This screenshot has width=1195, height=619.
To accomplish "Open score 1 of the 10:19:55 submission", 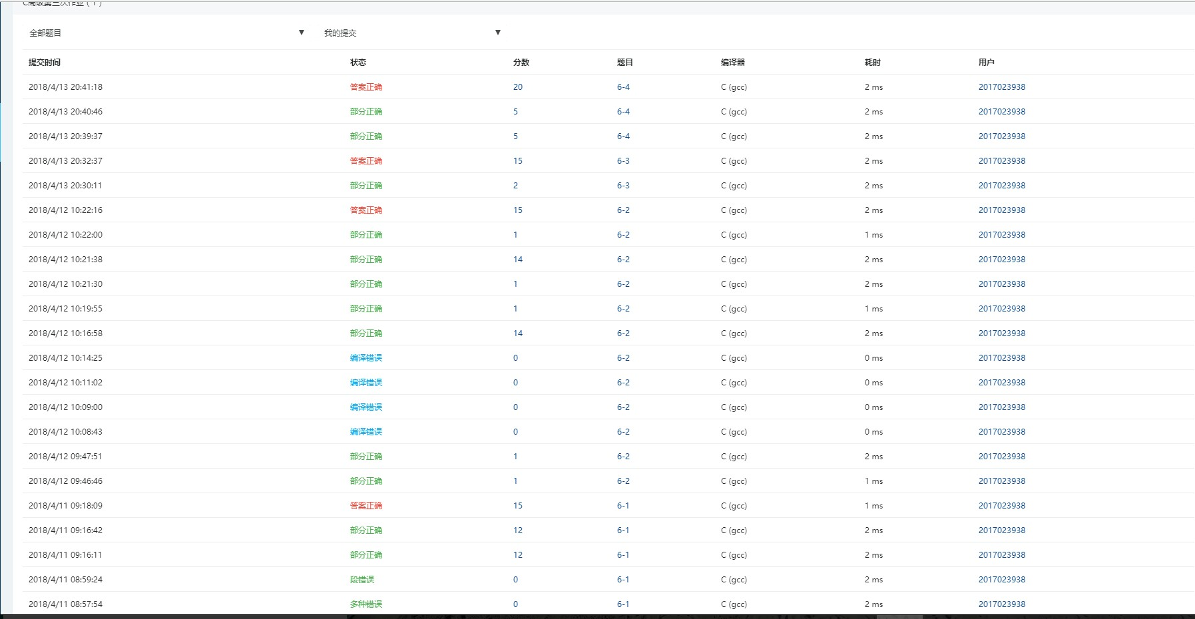I will pos(515,309).
